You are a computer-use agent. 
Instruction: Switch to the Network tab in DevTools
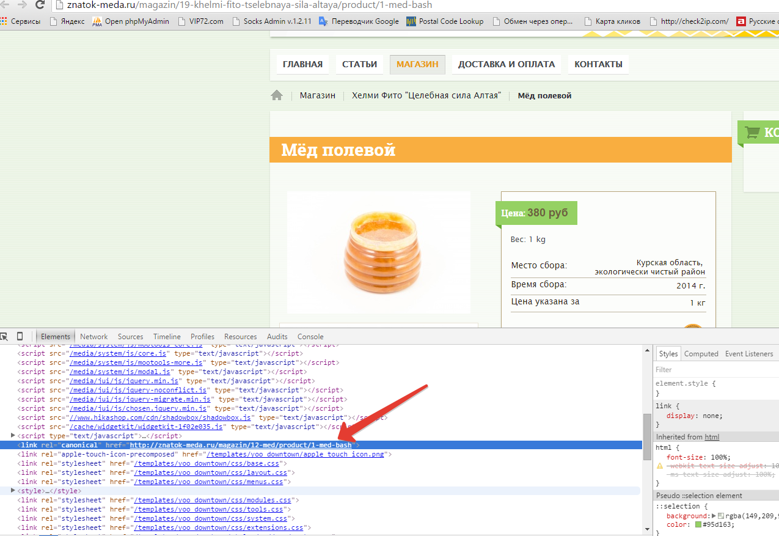(x=93, y=337)
